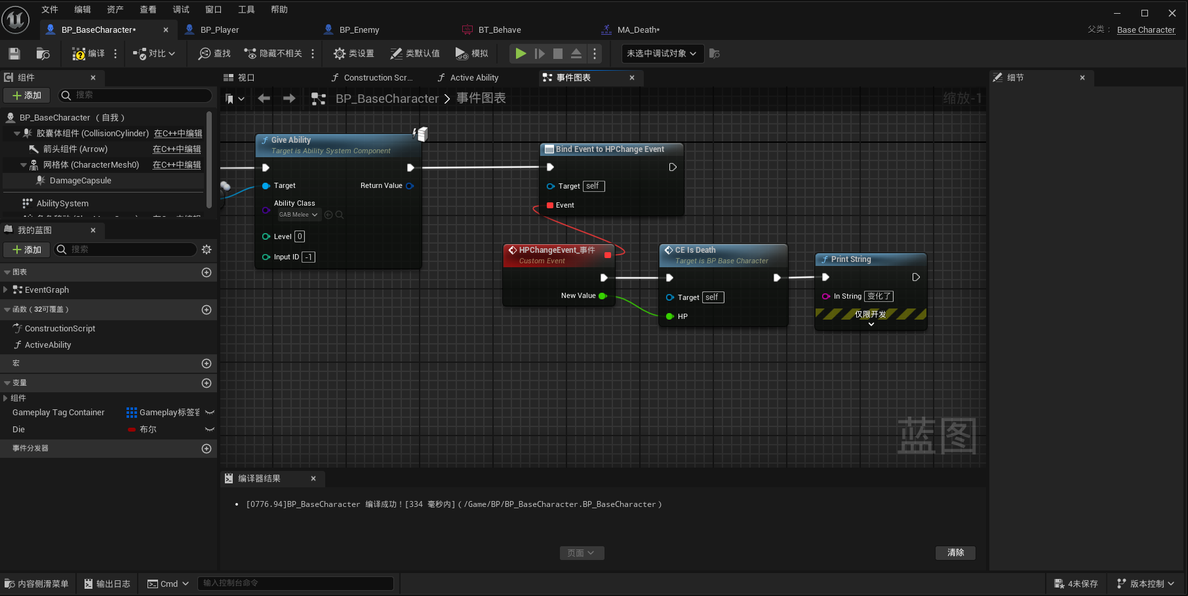
Task: Add a new function with plus icon
Action: click(207, 310)
